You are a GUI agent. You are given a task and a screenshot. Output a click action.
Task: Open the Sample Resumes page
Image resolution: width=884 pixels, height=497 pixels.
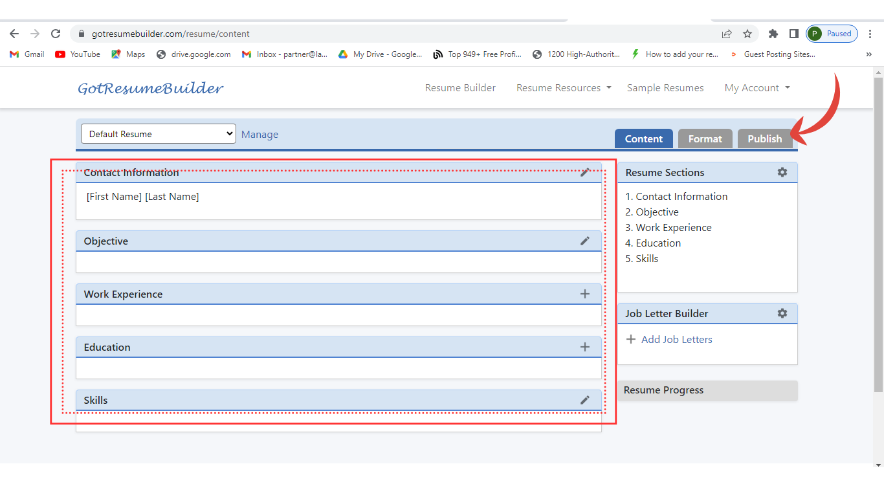(665, 88)
